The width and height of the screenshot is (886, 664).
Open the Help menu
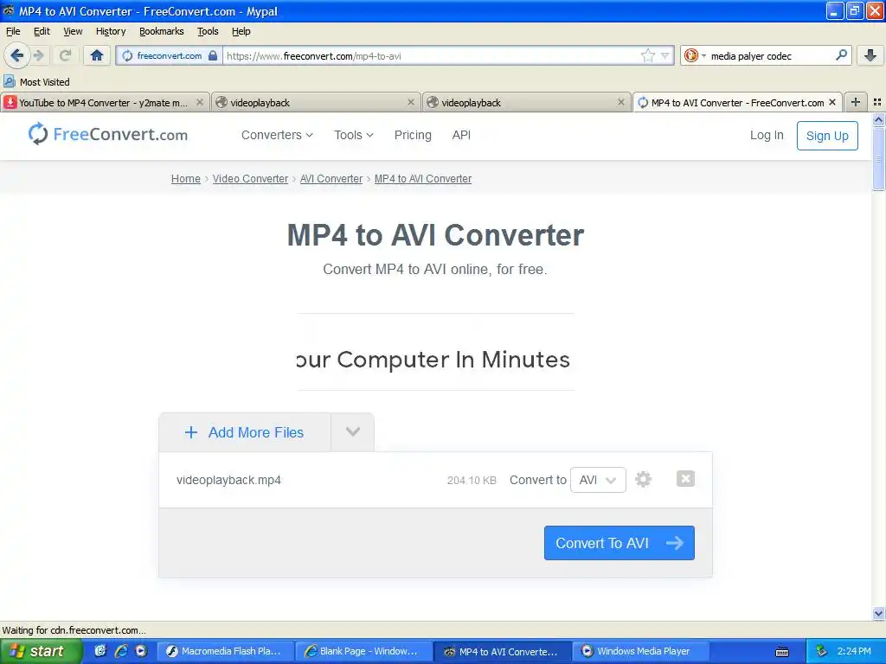click(241, 31)
